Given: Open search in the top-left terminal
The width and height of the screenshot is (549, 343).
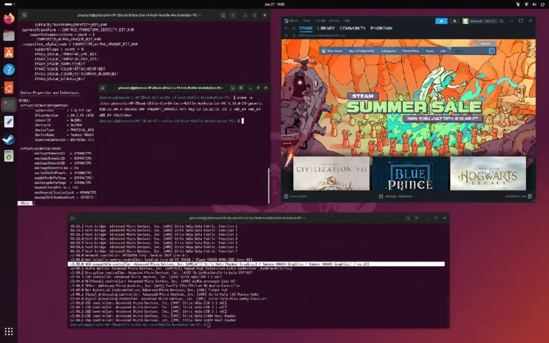Looking at the screenshot, I should (x=222, y=15).
